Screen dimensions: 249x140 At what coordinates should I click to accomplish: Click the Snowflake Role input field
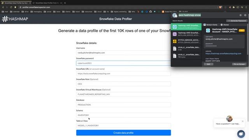coord(123,84)
